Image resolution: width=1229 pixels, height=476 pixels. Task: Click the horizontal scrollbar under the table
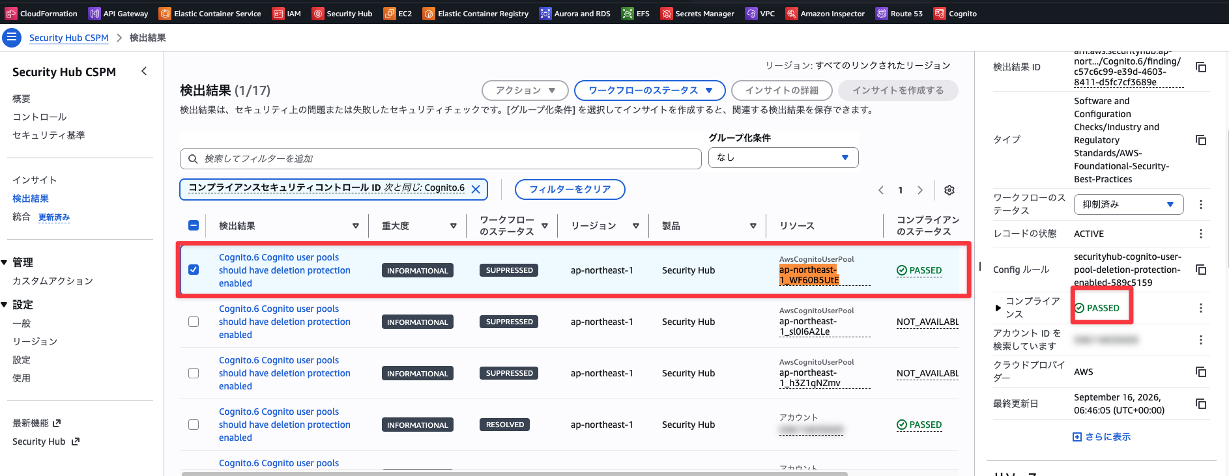(515, 473)
